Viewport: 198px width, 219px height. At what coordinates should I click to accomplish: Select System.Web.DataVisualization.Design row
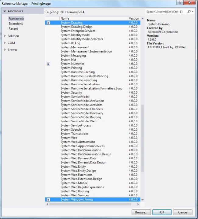pyautogui.click(x=93, y=154)
